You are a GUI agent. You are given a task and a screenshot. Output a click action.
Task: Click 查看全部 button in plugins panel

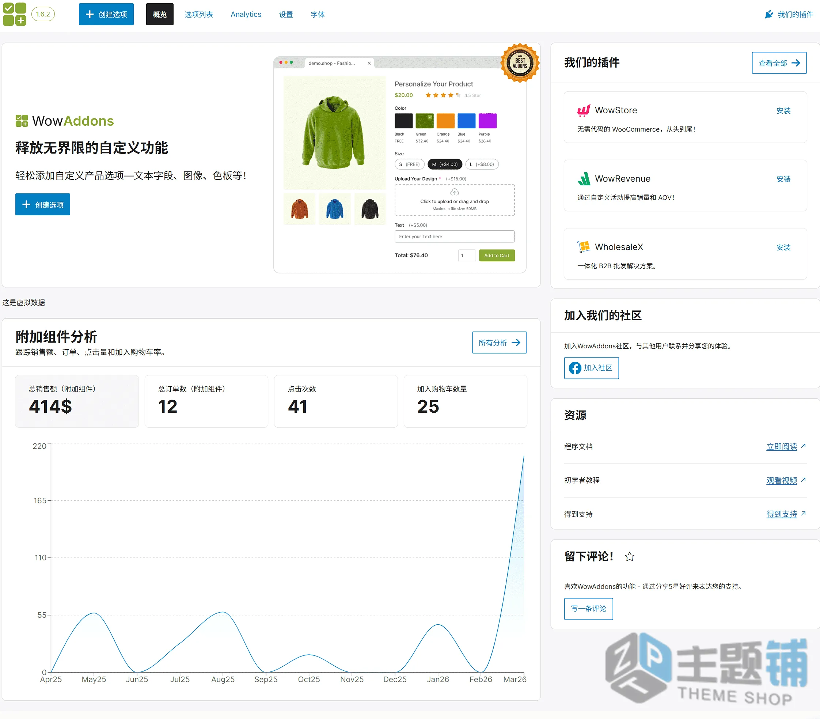tap(779, 63)
